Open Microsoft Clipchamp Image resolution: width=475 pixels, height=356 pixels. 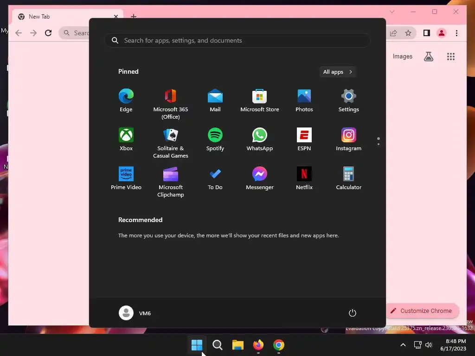point(171,182)
